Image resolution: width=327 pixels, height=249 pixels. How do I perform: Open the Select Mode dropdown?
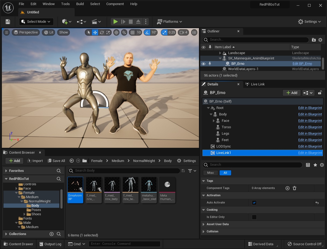36,22
